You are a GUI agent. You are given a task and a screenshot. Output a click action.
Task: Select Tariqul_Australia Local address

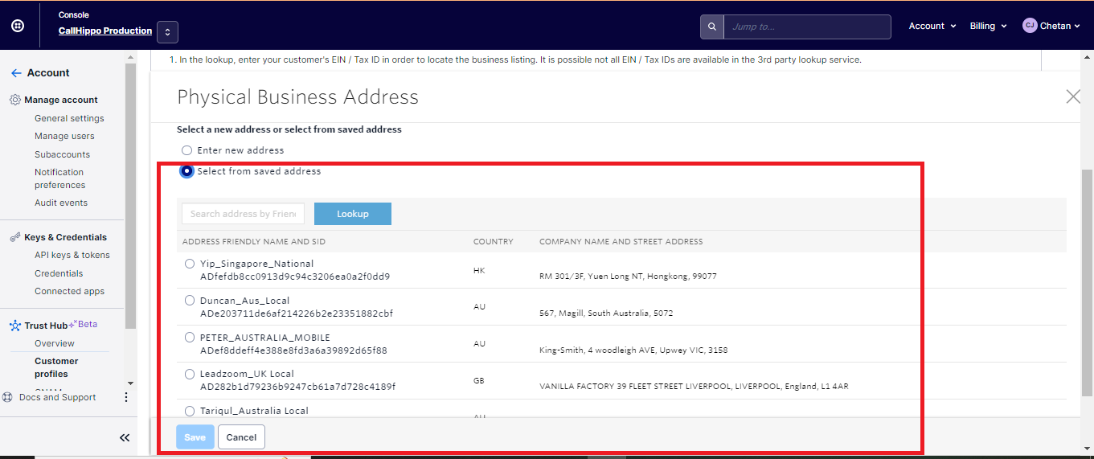coord(190,411)
